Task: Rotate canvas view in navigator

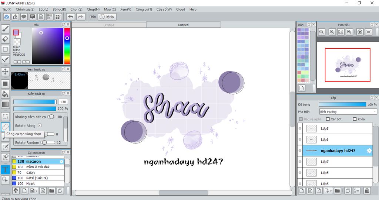Action: [x=360, y=32]
